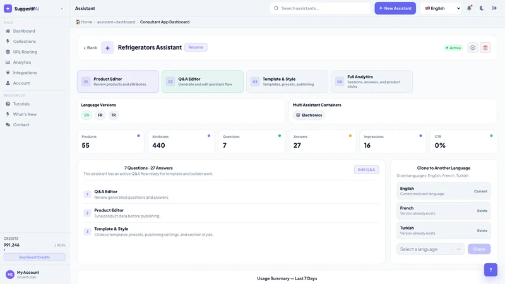Select the Turkish clone language row
The height and width of the screenshot is (284, 505).
pyautogui.click(x=444, y=230)
